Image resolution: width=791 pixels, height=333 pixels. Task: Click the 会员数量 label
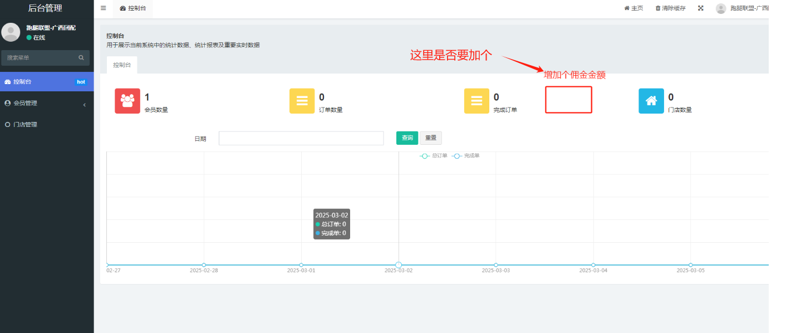(156, 110)
